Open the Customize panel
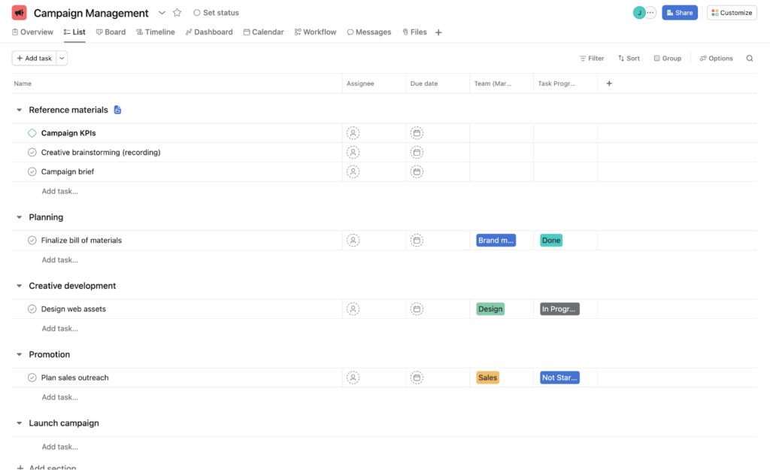770x470 pixels. [732, 13]
